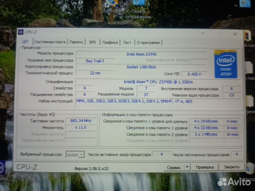Switch to the Графика tab
Viewport: 255px width, 191px height.
coord(110,42)
